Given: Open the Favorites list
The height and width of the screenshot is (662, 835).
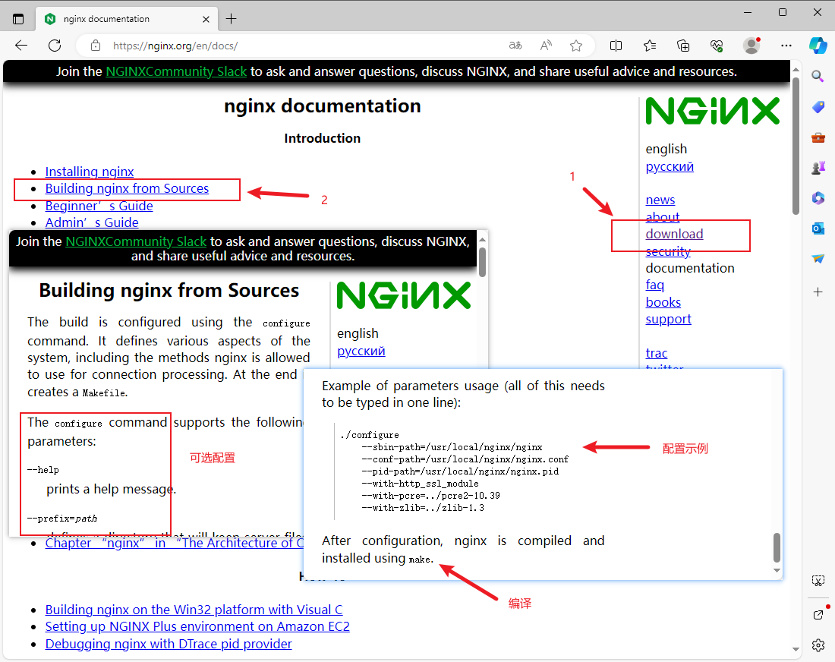Looking at the screenshot, I should point(650,46).
